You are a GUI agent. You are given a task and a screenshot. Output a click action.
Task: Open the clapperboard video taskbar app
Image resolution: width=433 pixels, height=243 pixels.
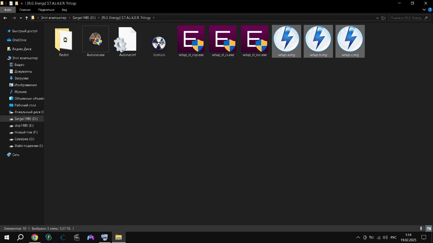pyautogui.click(x=77, y=237)
